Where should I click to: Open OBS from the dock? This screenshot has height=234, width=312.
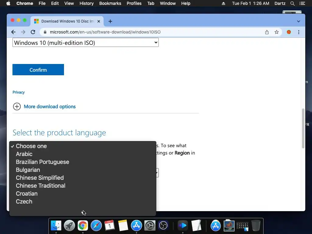[x=163, y=225]
